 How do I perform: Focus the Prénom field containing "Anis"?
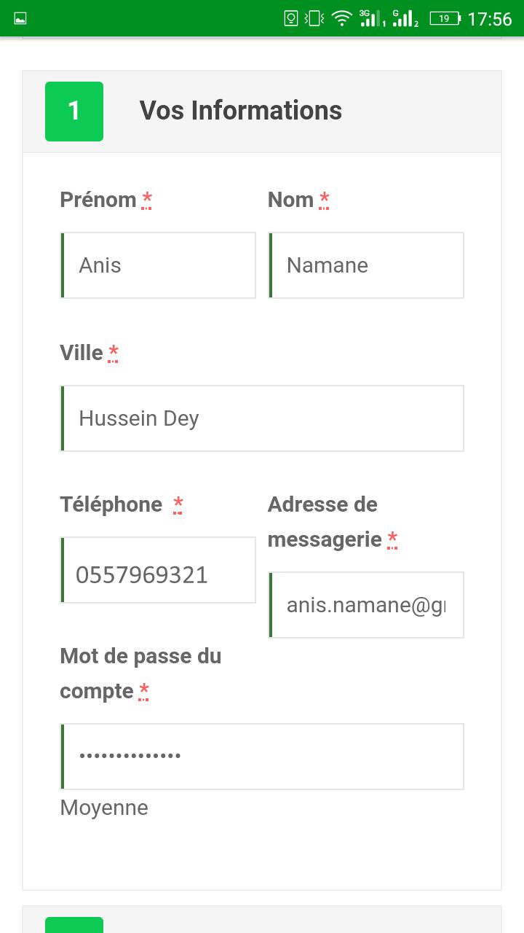[158, 265]
